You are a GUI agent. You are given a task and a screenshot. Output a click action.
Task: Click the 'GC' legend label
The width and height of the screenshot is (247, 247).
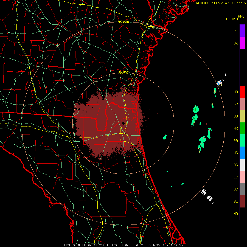click(235, 189)
